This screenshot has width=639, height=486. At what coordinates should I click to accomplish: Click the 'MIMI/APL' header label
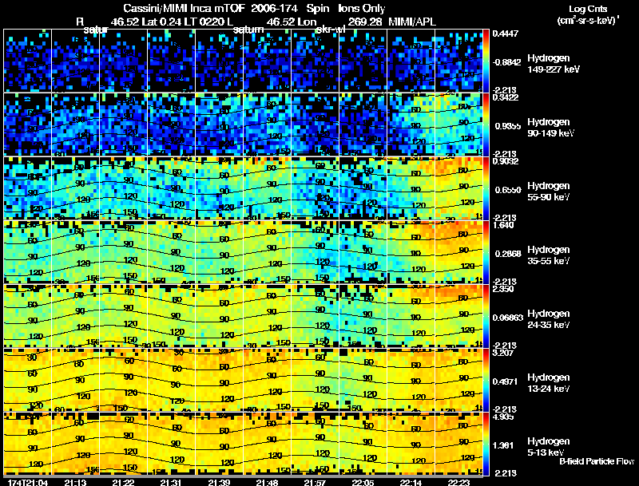412,22
